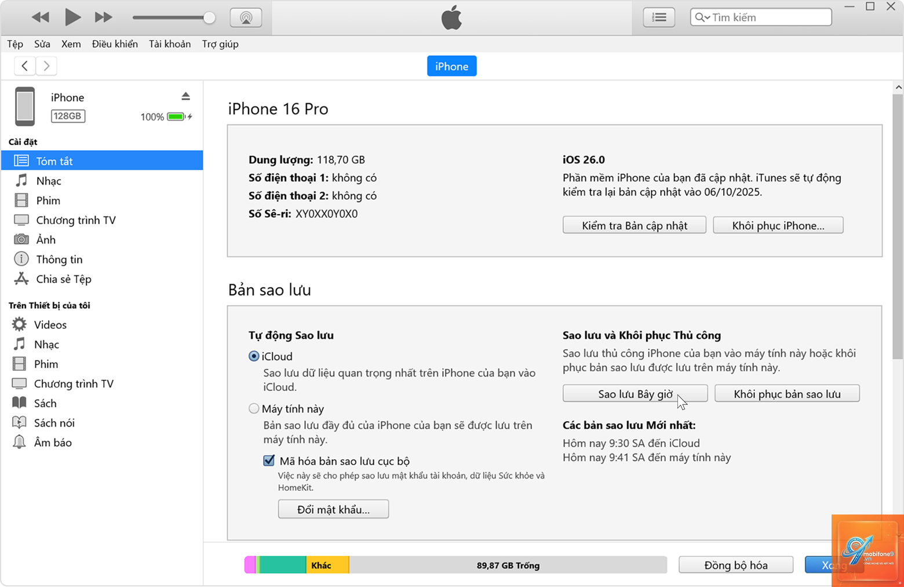Select the iCloud backup radio button
904x587 pixels.
pyautogui.click(x=254, y=356)
